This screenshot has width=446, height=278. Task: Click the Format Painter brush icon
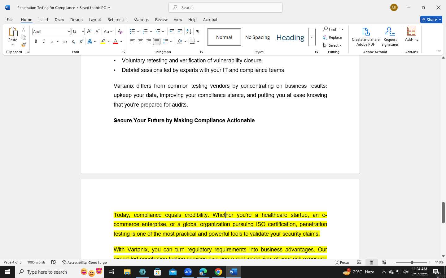(24, 45)
